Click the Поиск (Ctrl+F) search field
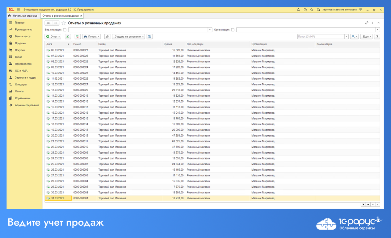Screen dimensions: 391x238 point(321,37)
